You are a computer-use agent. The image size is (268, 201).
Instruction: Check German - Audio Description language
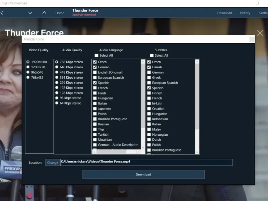95,145
